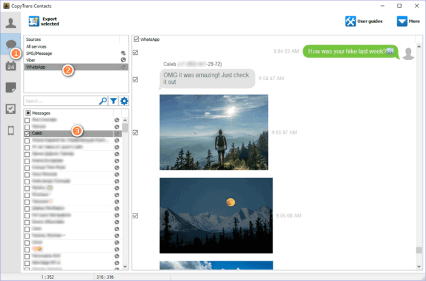Click conversation list scroll-up arrow
This screenshot has height=281, width=426.
(x=125, y=120)
